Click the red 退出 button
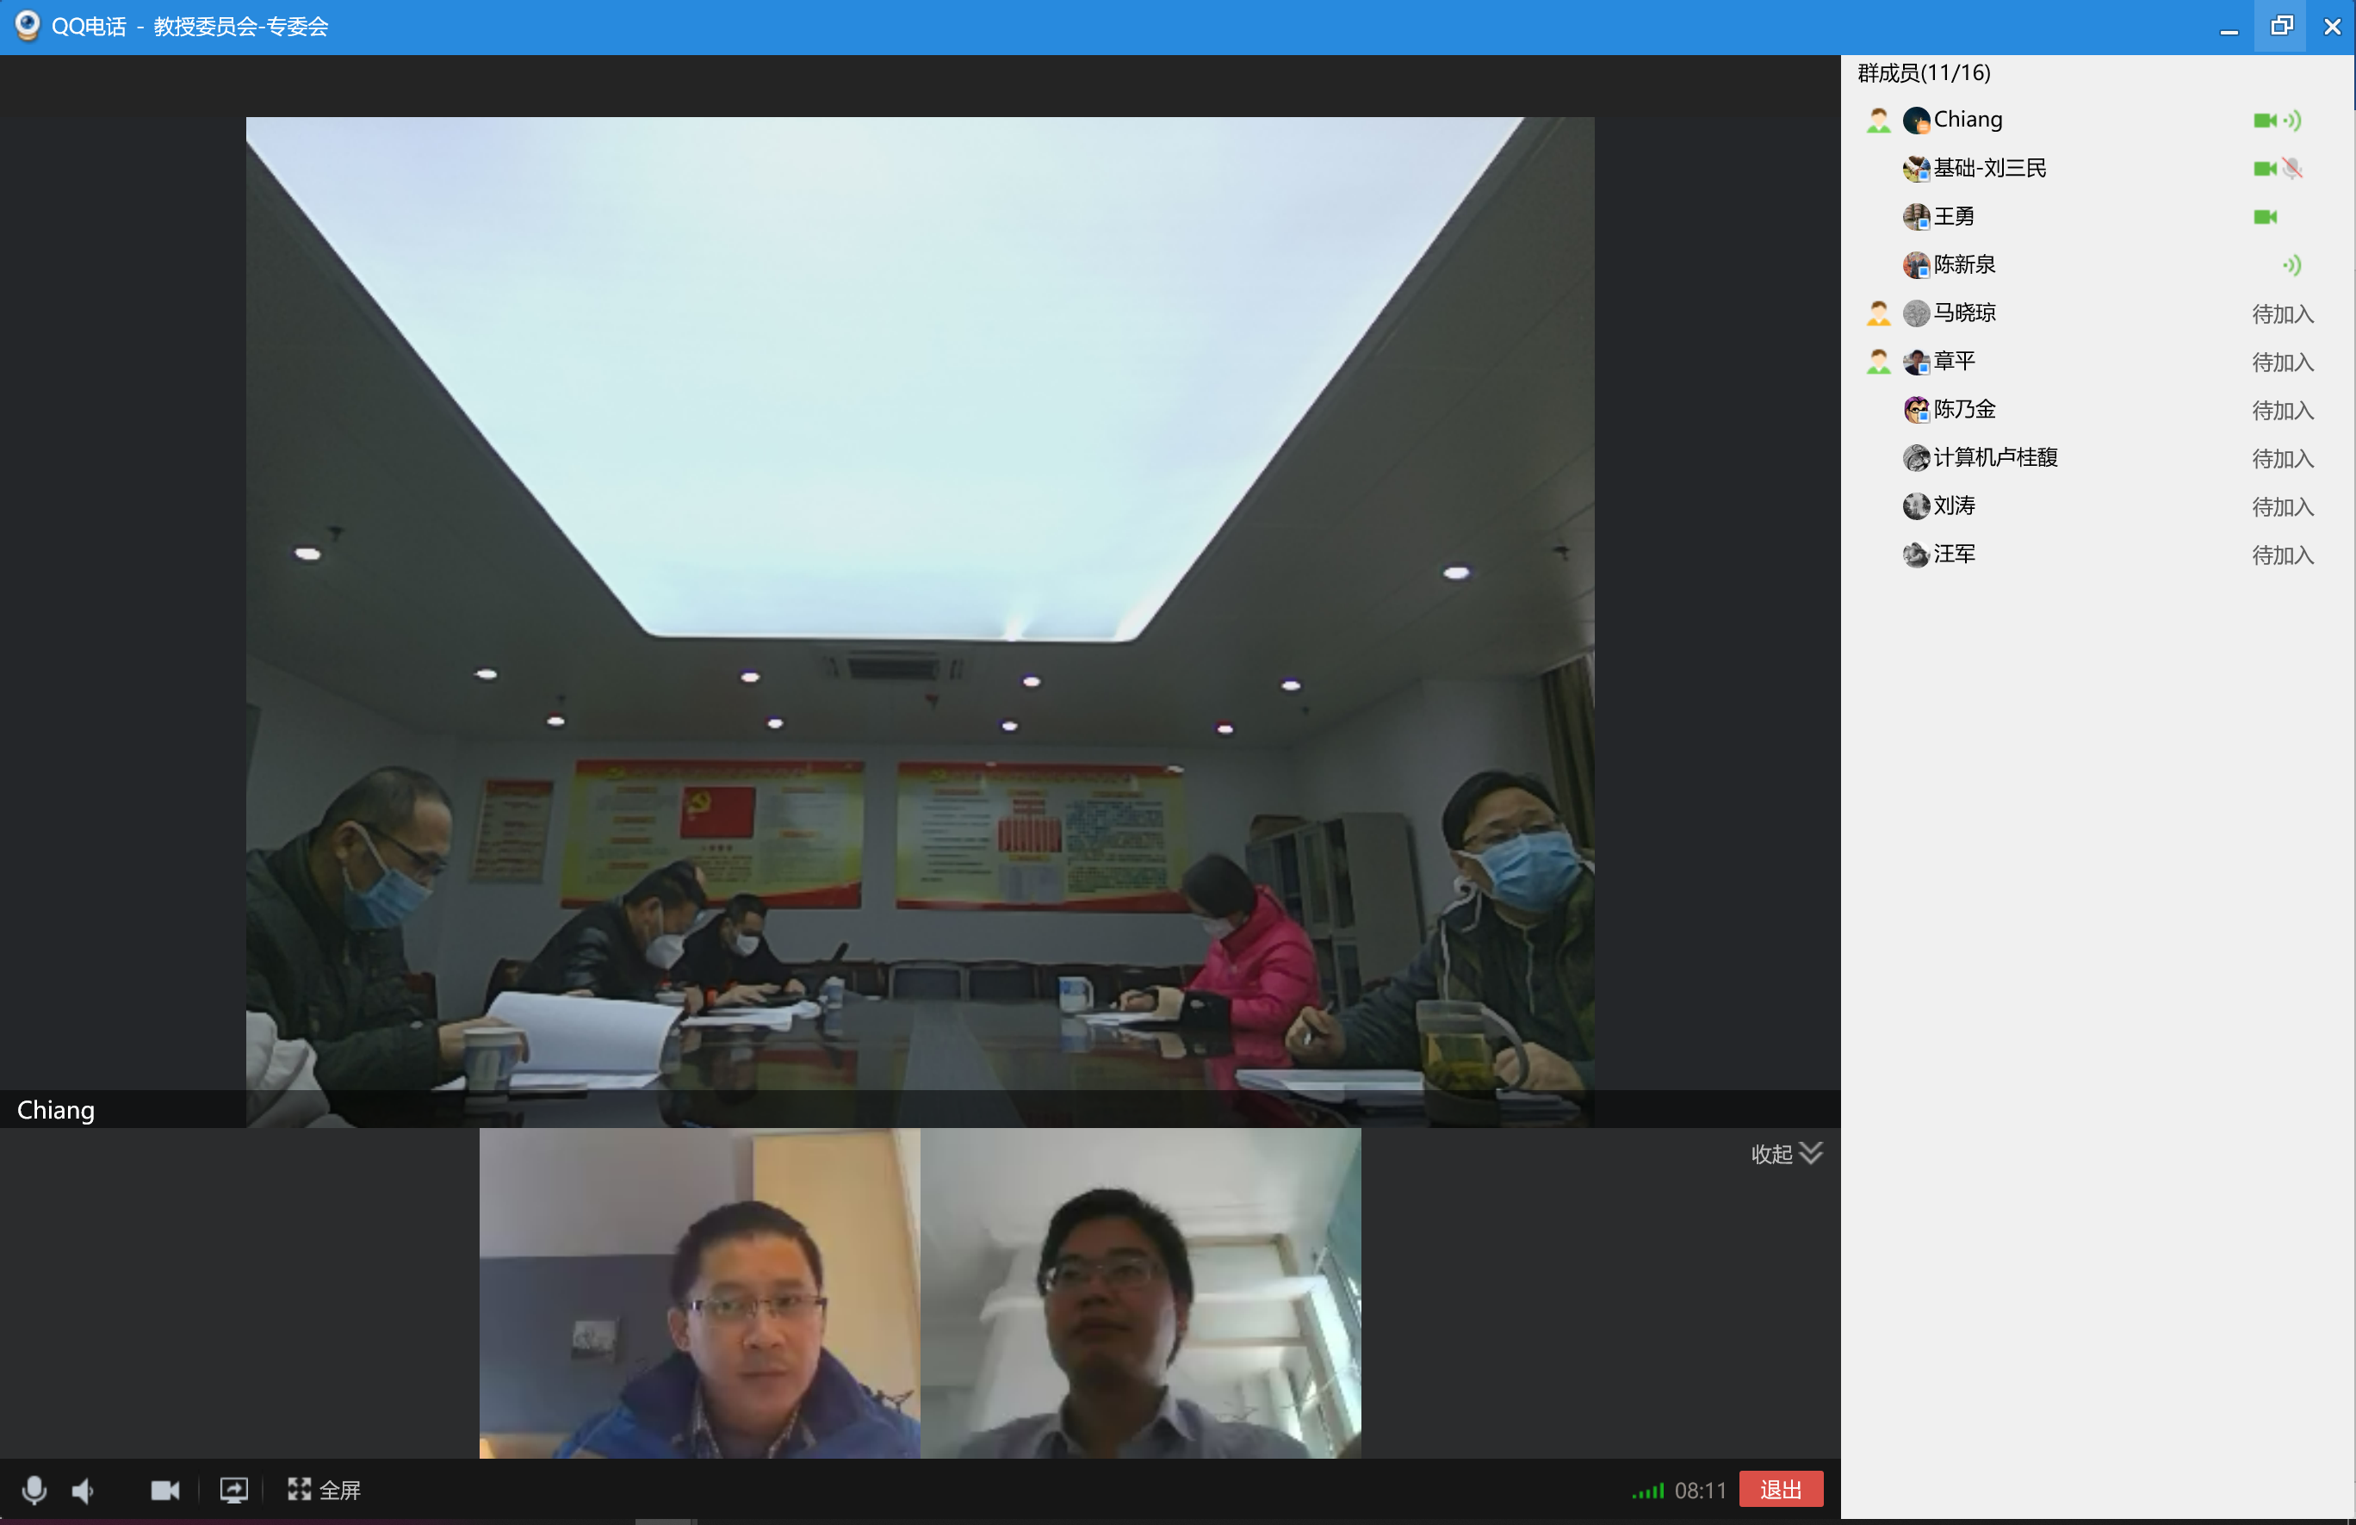This screenshot has height=1525, width=2356. click(1780, 1490)
